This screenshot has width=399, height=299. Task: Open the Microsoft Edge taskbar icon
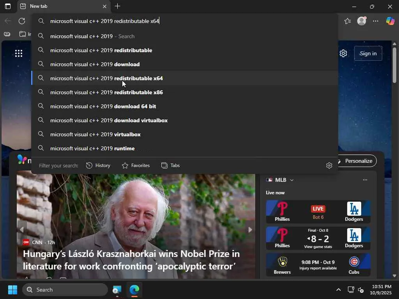134,290
